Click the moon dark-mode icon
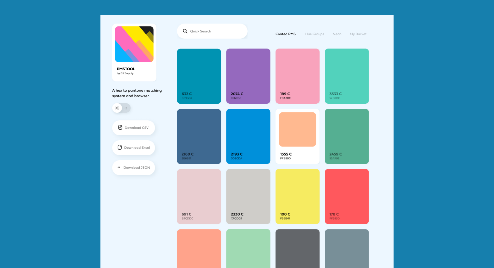This screenshot has width=494, height=268. pos(126,108)
